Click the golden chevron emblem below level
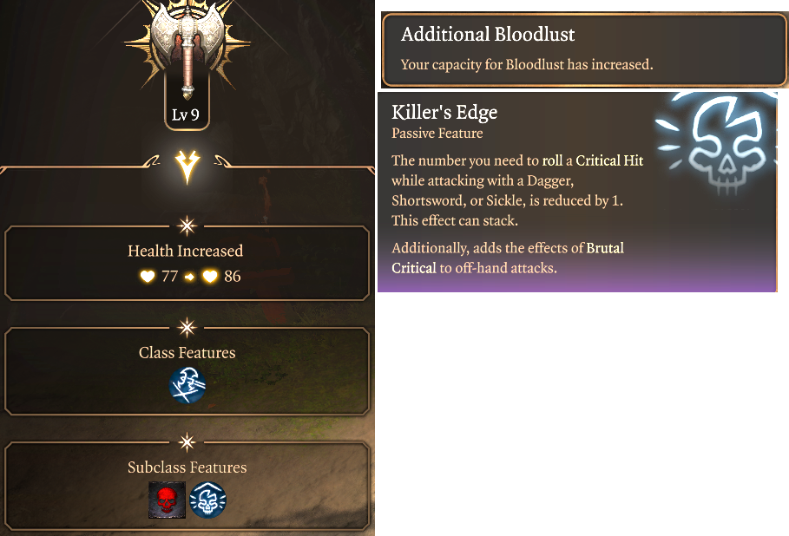Image resolution: width=789 pixels, height=536 pixels. click(x=187, y=167)
